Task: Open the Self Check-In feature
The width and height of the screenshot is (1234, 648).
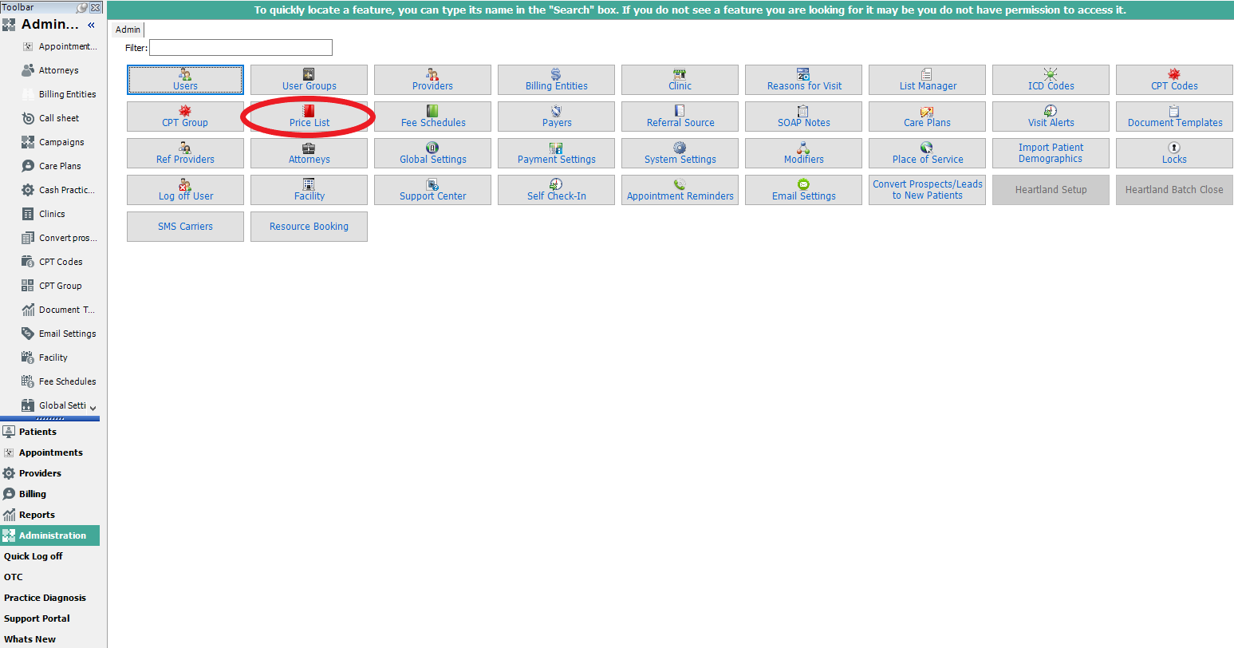Action: tap(556, 190)
